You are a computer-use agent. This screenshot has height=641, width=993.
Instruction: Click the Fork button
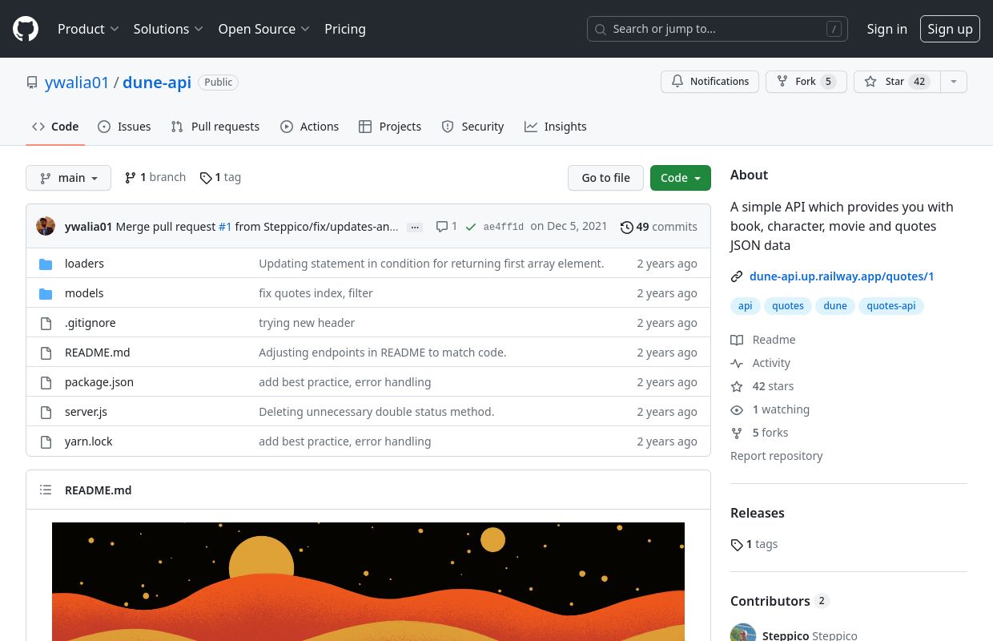click(806, 82)
